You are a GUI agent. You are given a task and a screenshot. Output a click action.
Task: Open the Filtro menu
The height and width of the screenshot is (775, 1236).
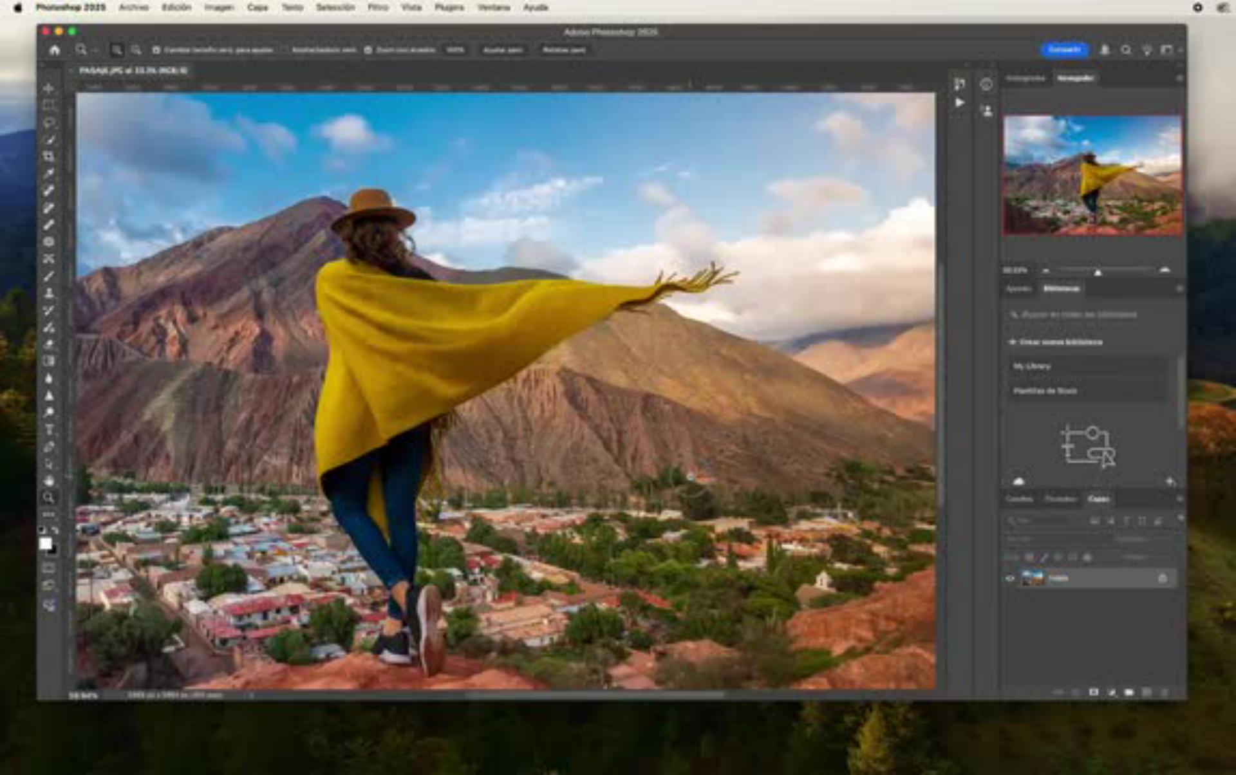tap(378, 7)
